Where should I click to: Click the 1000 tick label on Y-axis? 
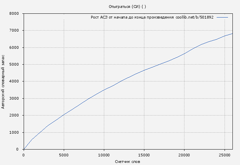(14, 133)
